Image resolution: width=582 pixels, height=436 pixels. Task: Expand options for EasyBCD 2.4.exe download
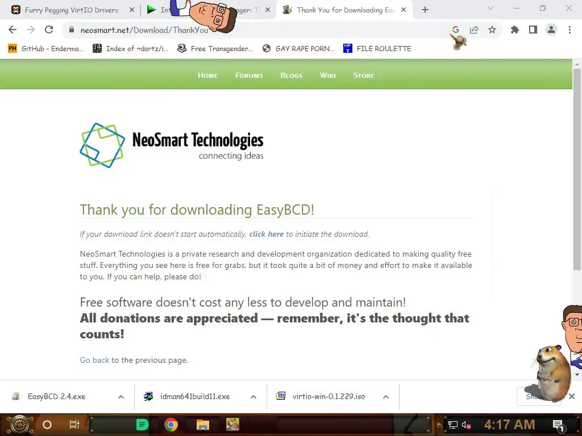click(121, 397)
